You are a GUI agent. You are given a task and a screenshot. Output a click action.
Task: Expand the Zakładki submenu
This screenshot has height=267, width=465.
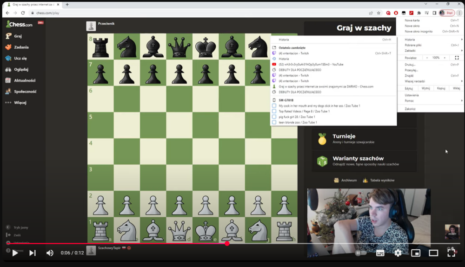coord(431,51)
